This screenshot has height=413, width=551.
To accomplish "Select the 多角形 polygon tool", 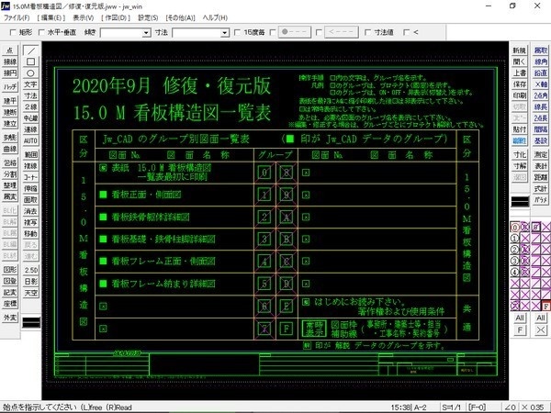I will pyautogui.click(x=10, y=138).
